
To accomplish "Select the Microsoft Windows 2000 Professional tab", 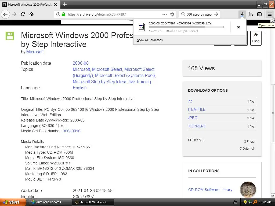I will (x=30, y=5).
